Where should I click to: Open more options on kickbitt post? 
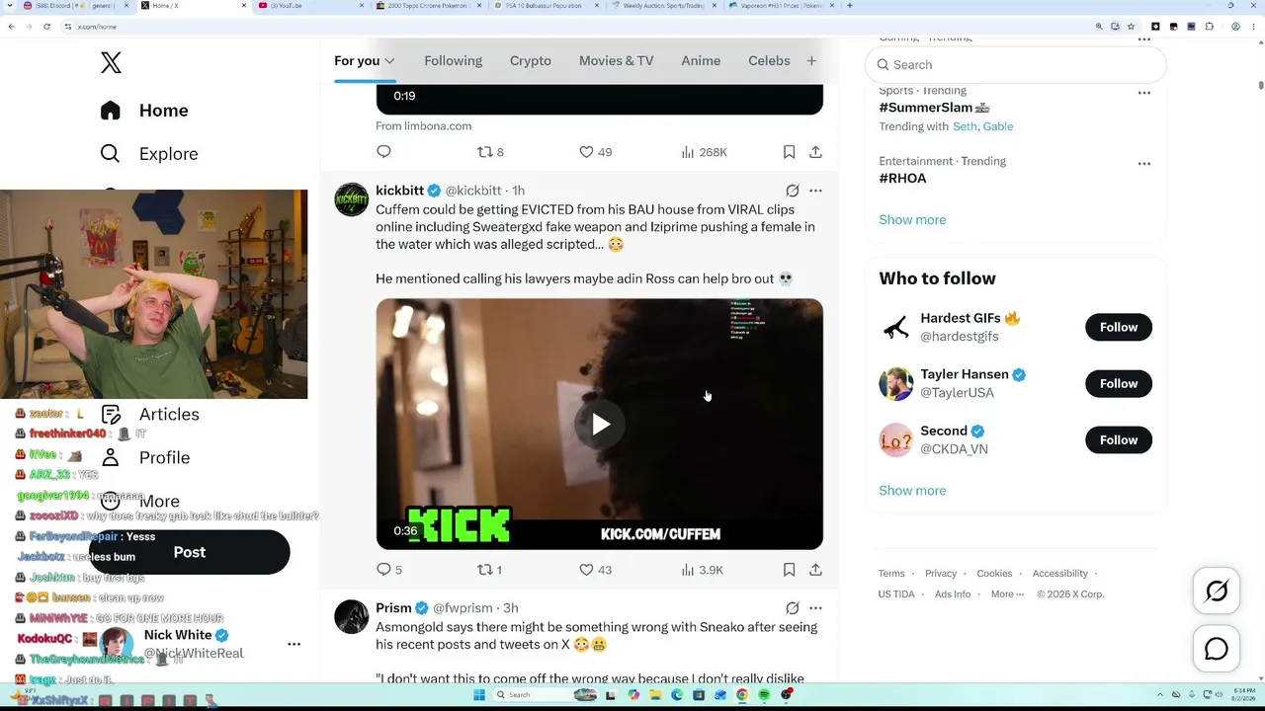(815, 191)
